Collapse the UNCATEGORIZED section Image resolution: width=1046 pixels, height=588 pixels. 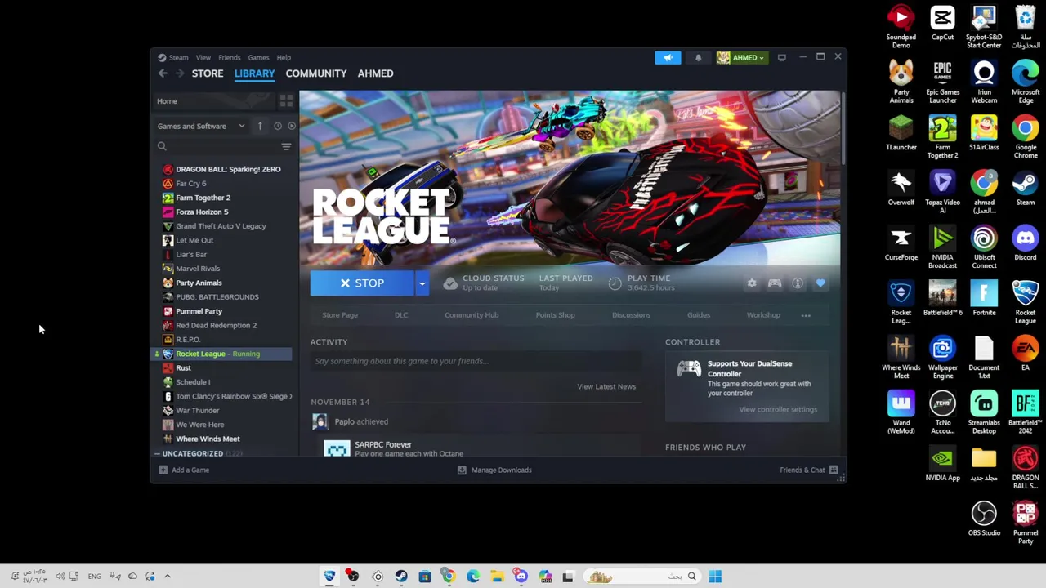(157, 453)
